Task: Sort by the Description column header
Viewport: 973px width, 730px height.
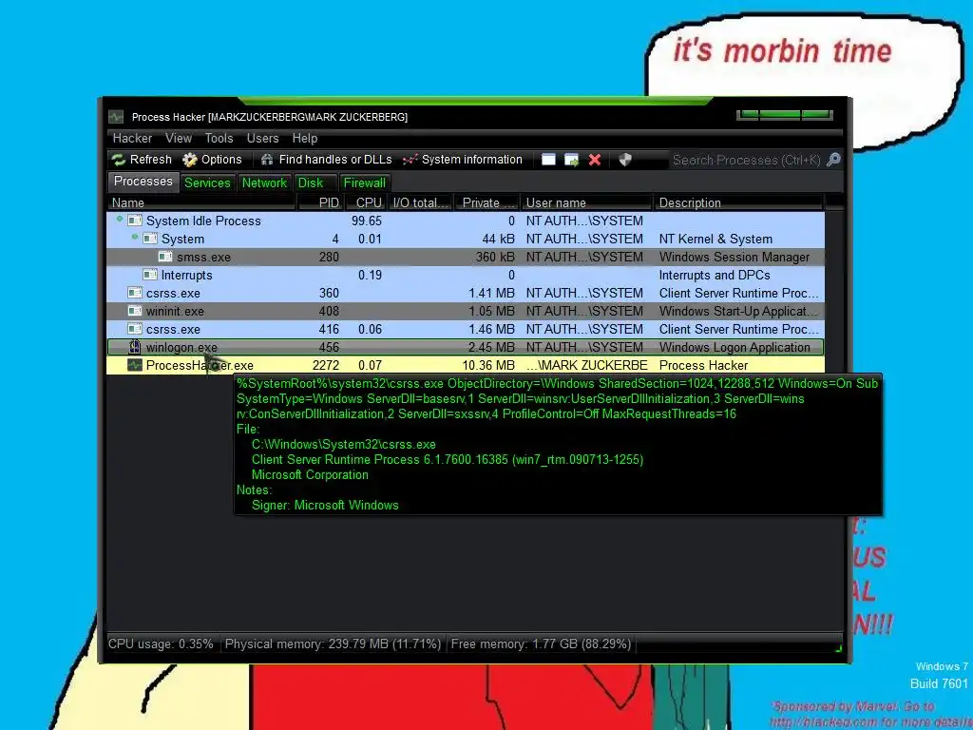Action: tap(738, 203)
